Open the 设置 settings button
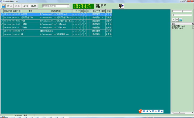 pos(26,6)
